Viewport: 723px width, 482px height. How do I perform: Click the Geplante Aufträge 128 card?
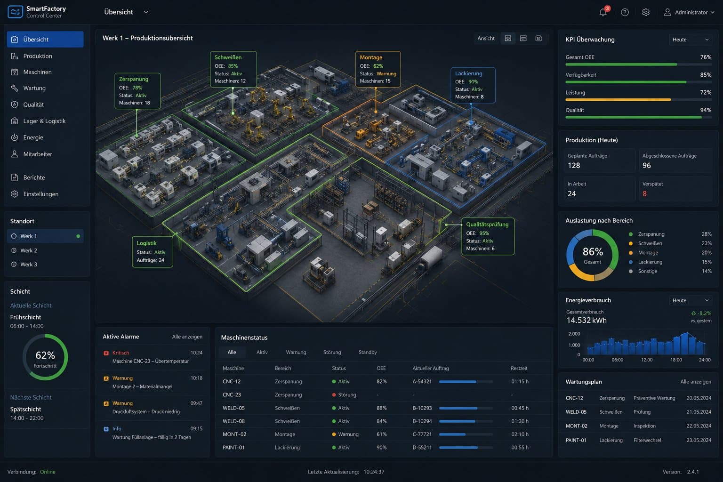(600, 161)
